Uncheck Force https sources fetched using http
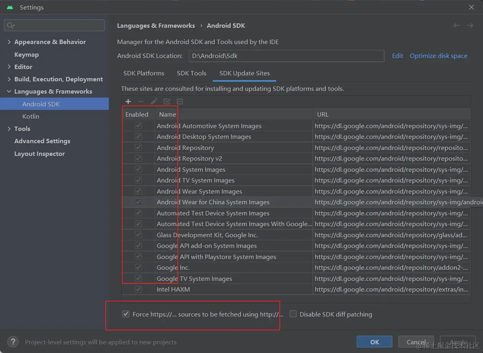Screen dimensions: 483x353 point(126,314)
